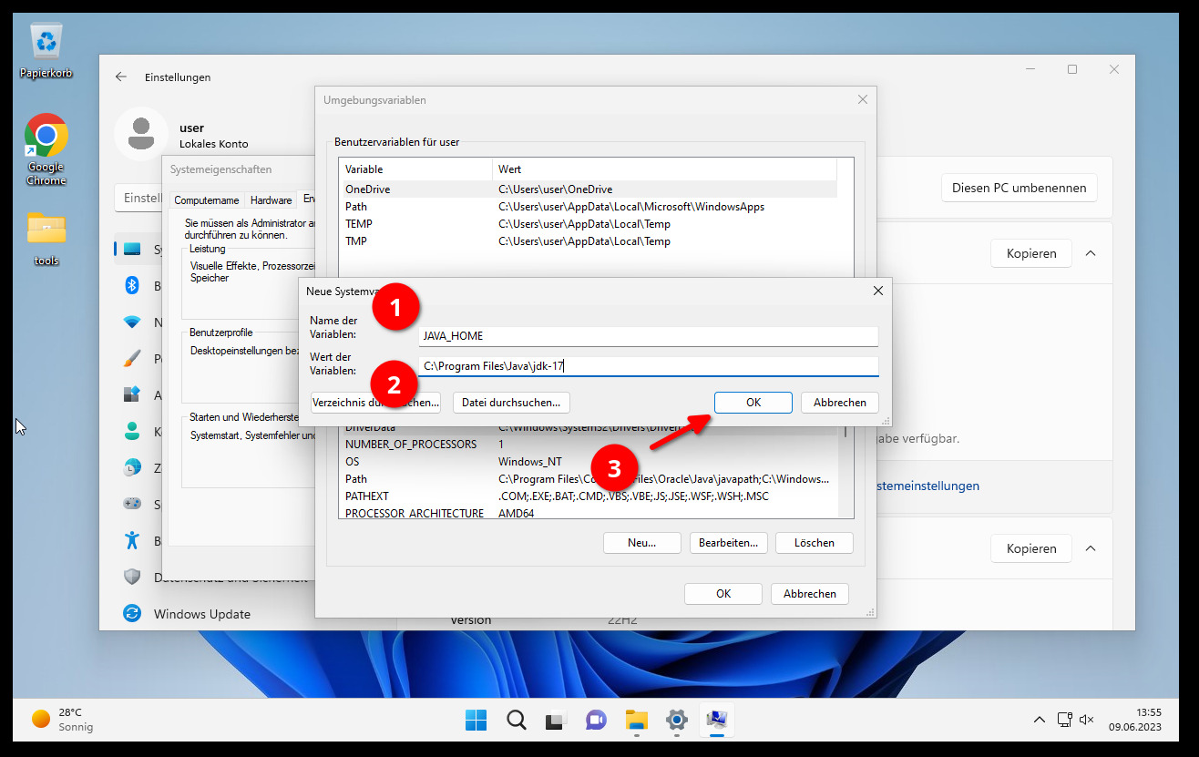Select the TEMP user variable row

pyautogui.click(x=588, y=224)
